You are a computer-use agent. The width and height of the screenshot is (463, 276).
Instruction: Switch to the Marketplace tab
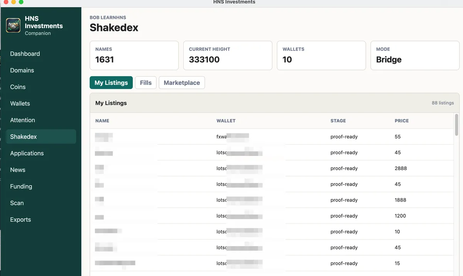click(x=182, y=83)
